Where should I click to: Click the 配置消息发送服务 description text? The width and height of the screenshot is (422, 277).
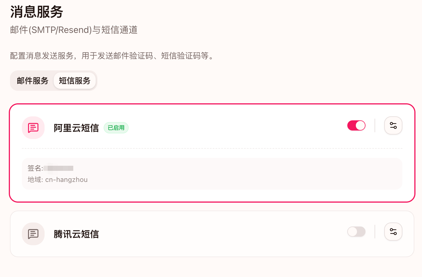click(112, 56)
